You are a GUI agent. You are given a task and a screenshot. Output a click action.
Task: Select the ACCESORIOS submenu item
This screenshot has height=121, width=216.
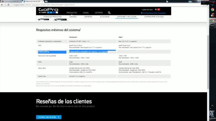(x=105, y=17)
